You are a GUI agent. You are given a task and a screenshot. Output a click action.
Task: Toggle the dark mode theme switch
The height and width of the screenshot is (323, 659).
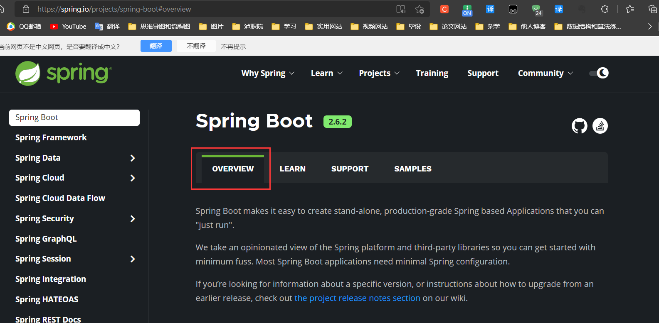point(599,73)
